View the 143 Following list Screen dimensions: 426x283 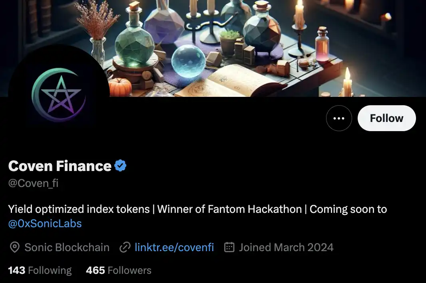pyautogui.click(x=40, y=270)
